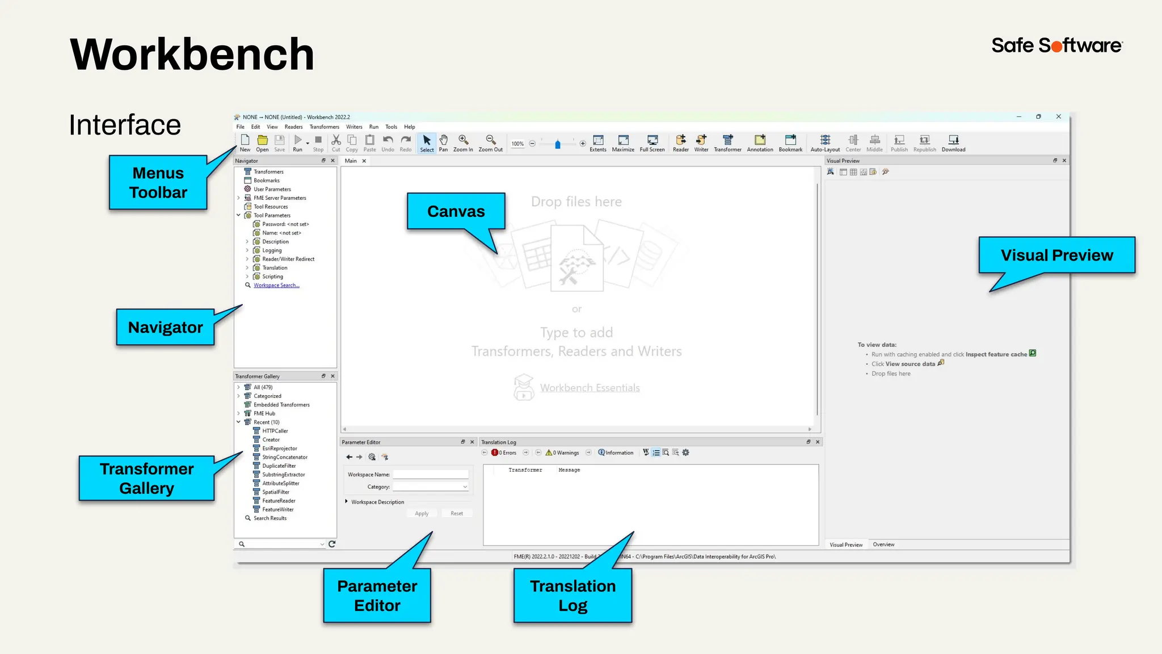
Task: Expand the Workspace Description section
Action: 347,502
